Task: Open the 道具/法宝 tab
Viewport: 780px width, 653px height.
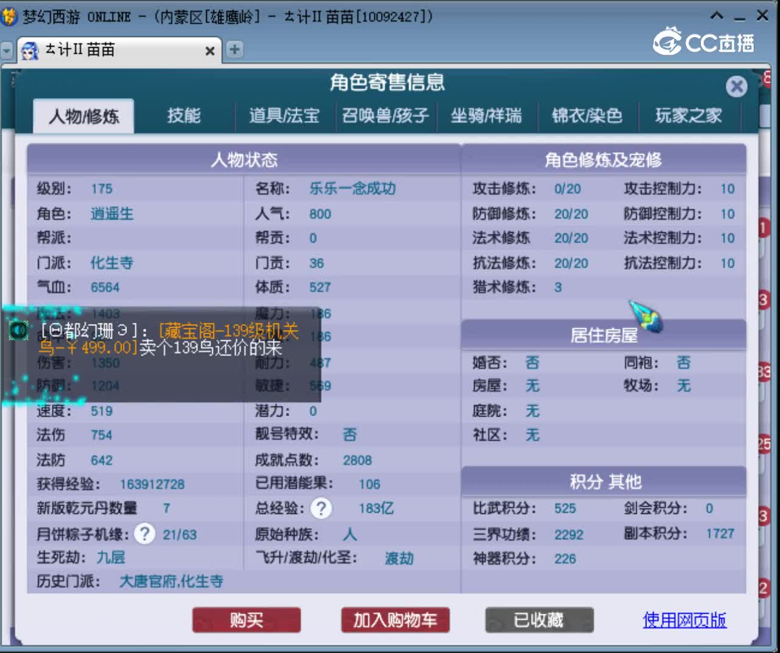Action: [x=285, y=115]
